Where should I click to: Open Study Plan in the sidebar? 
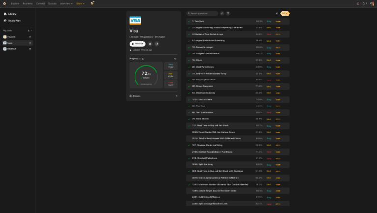coord(12,21)
